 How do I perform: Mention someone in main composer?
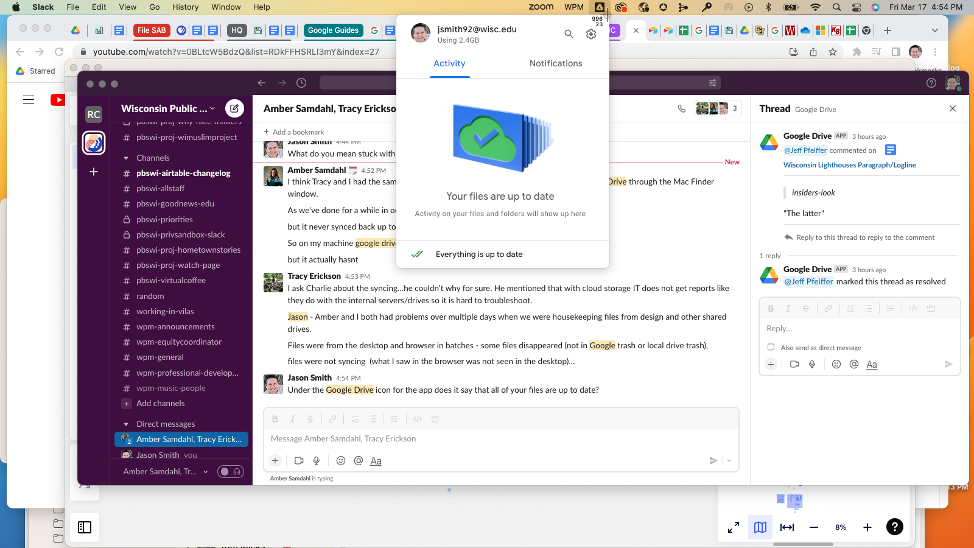[x=359, y=461]
